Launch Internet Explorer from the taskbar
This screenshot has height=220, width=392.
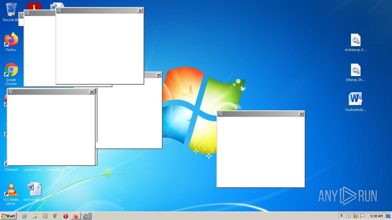coord(24,216)
